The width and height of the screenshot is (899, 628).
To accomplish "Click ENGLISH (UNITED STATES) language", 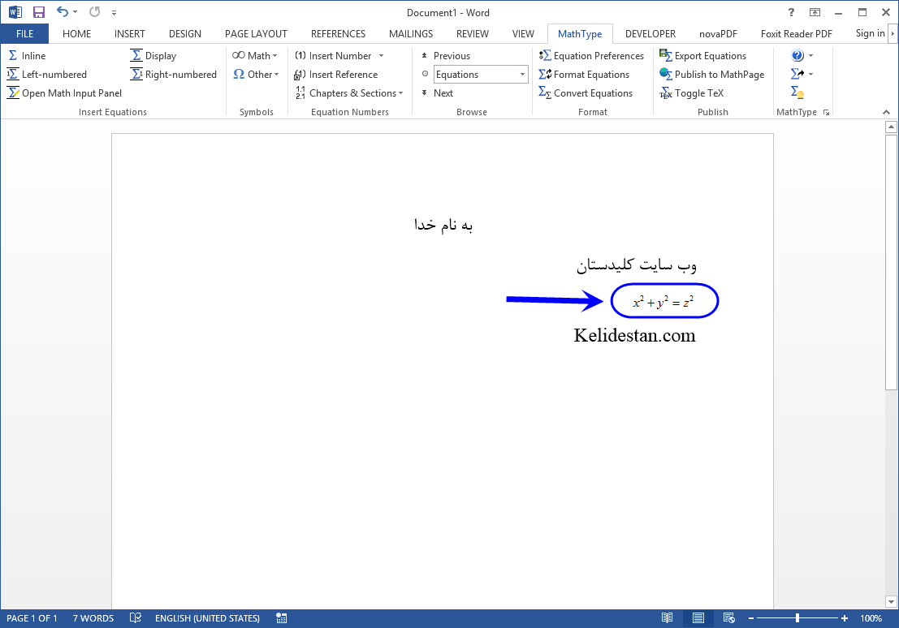I will [x=208, y=618].
